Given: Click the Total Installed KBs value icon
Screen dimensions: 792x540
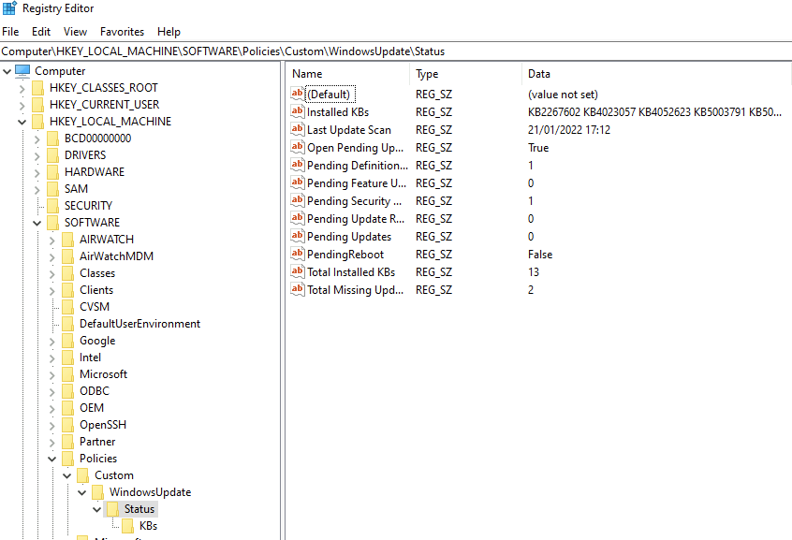Looking at the screenshot, I should (298, 272).
